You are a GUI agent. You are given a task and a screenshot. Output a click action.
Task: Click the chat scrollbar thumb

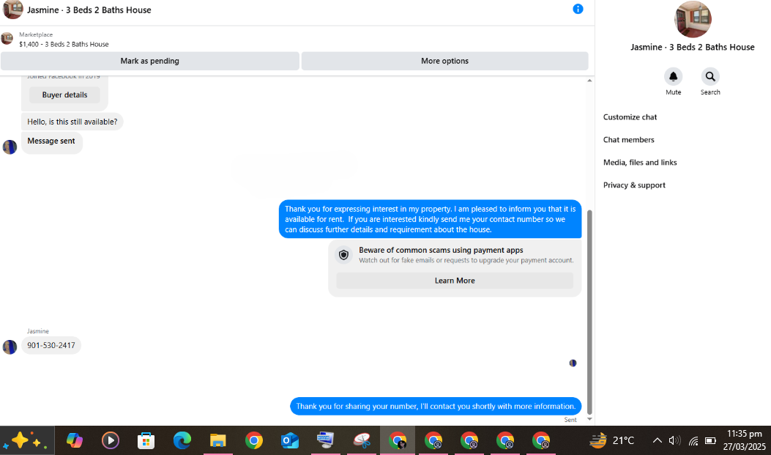point(589,312)
